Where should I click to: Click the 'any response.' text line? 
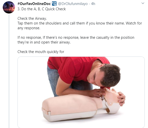(29, 28)
